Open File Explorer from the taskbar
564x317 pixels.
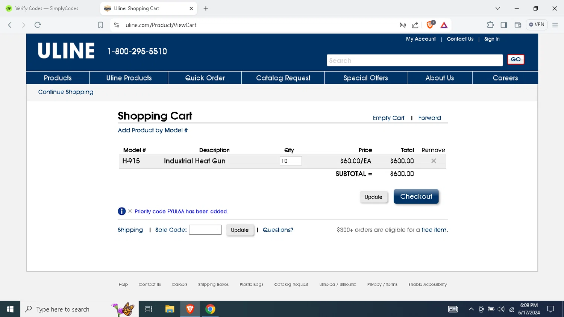click(x=170, y=309)
